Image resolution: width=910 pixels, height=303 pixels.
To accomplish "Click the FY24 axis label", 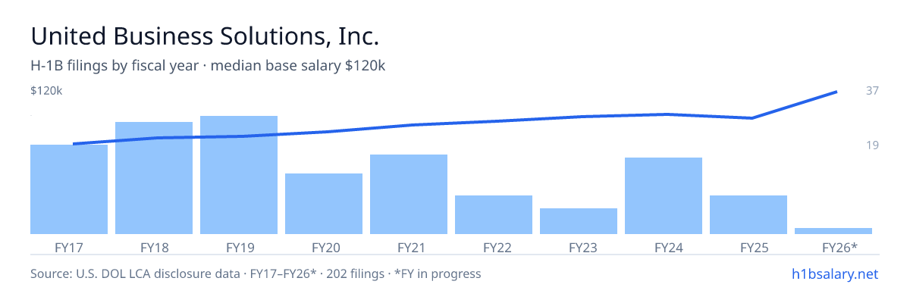I will click(664, 247).
